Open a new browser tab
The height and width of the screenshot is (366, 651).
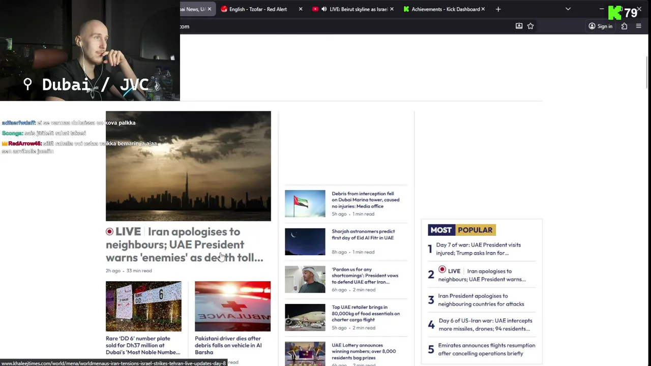click(498, 9)
